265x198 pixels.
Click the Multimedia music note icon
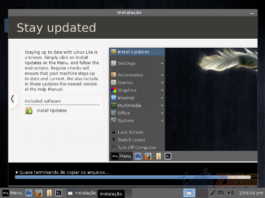click(114, 105)
